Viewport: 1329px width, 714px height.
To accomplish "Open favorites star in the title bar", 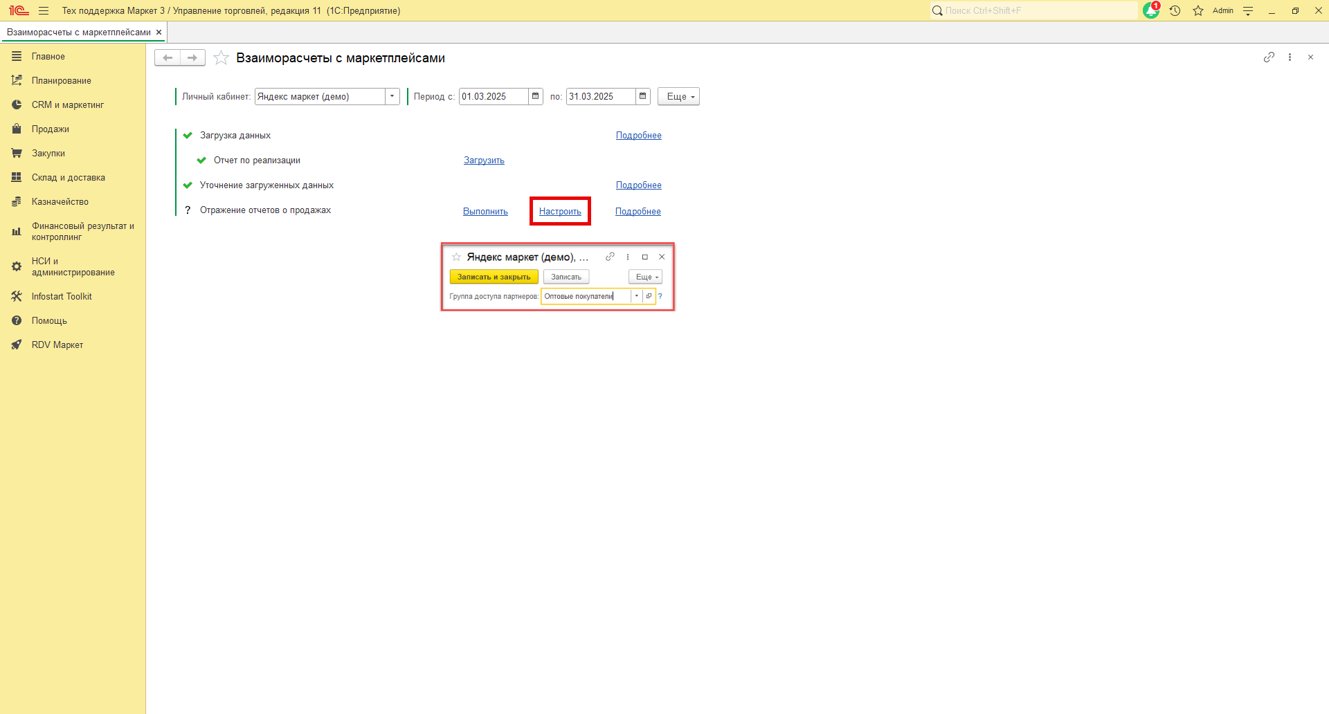I will [x=1198, y=10].
